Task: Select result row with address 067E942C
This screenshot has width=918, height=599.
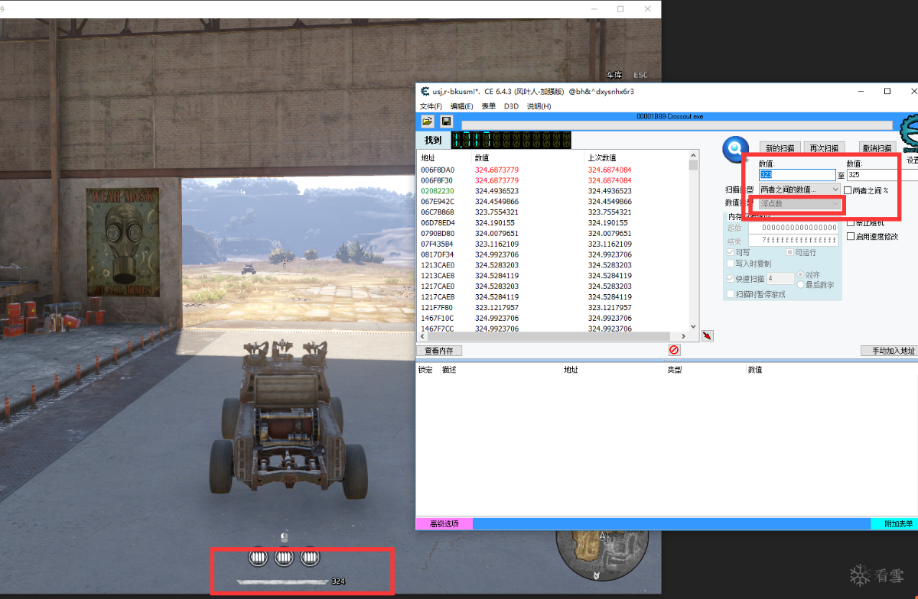Action: pyautogui.click(x=552, y=202)
